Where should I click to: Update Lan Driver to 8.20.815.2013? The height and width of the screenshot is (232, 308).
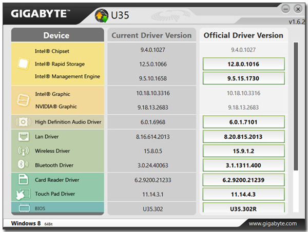(243, 137)
